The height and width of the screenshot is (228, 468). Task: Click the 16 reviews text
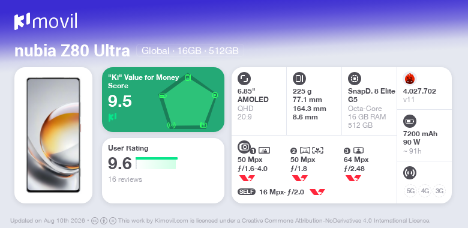click(x=125, y=179)
